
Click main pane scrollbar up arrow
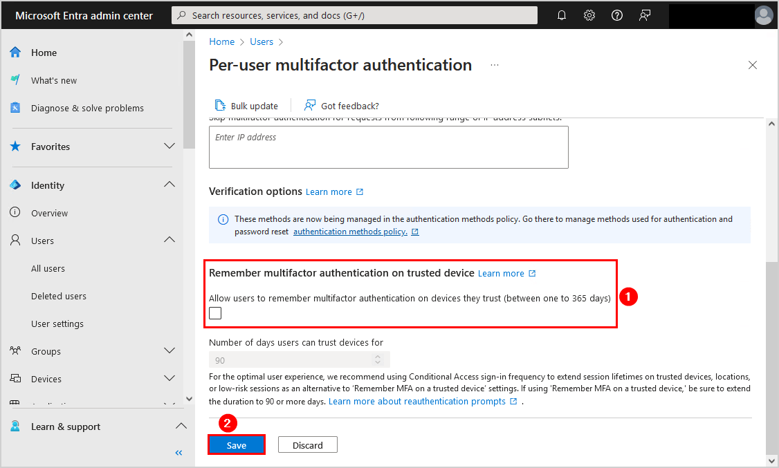tap(771, 124)
